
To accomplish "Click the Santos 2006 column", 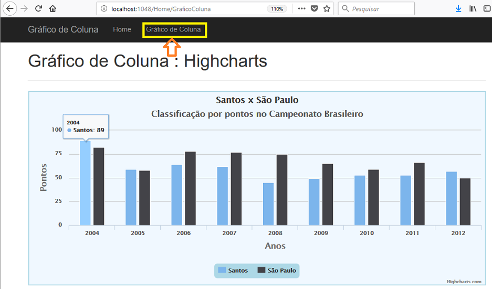I will [x=176, y=195].
